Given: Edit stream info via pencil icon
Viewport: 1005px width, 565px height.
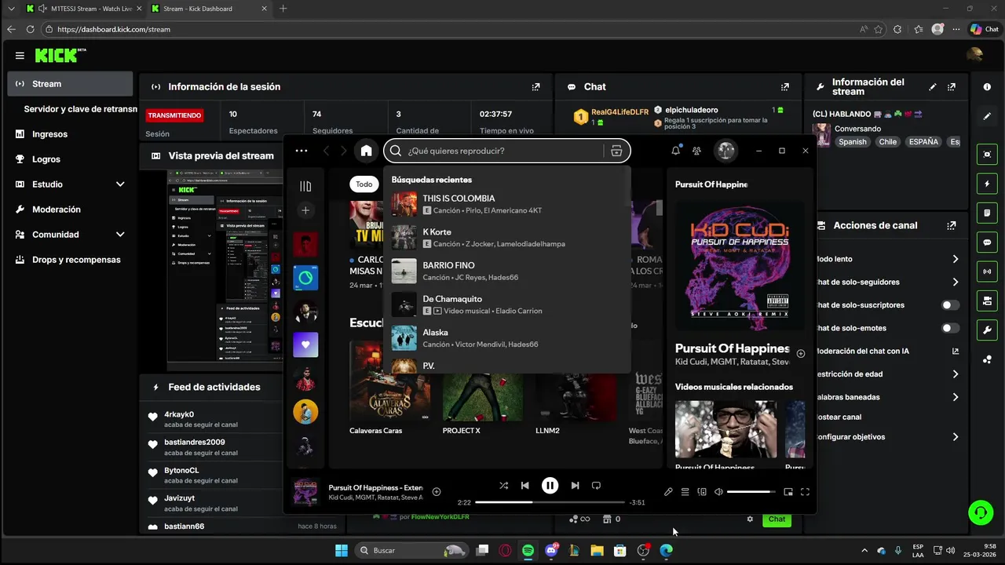Looking at the screenshot, I should coord(933,87).
